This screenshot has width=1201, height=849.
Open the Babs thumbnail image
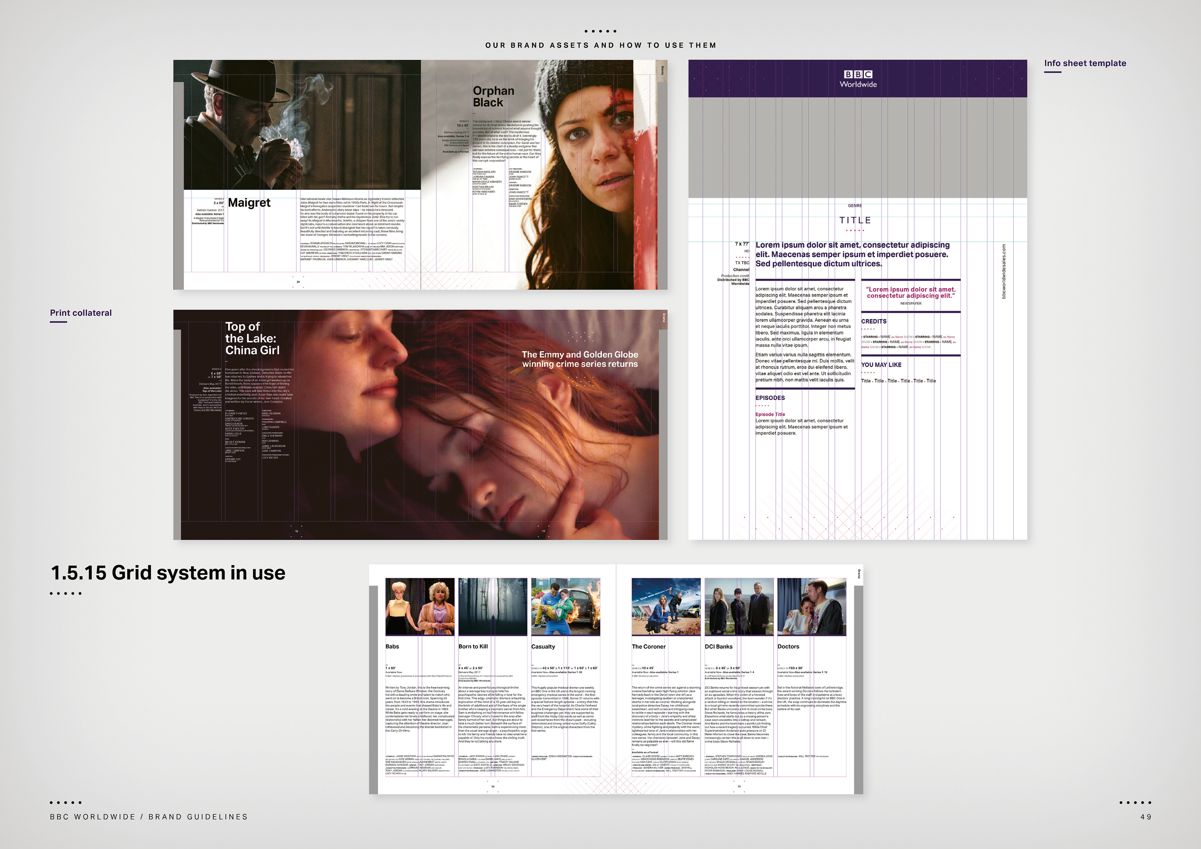coord(419,607)
